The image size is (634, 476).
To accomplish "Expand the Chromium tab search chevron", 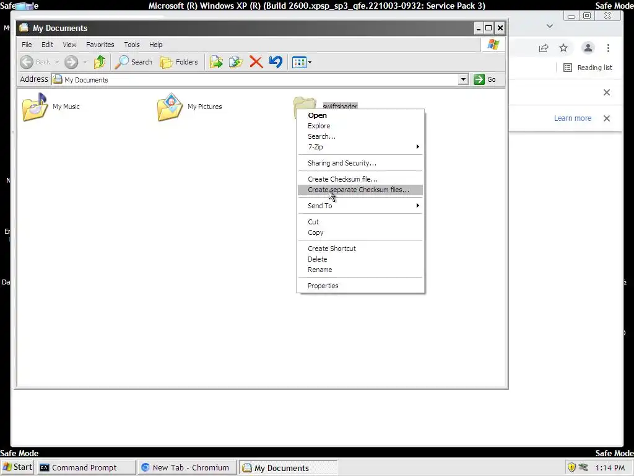I will click(x=550, y=26).
